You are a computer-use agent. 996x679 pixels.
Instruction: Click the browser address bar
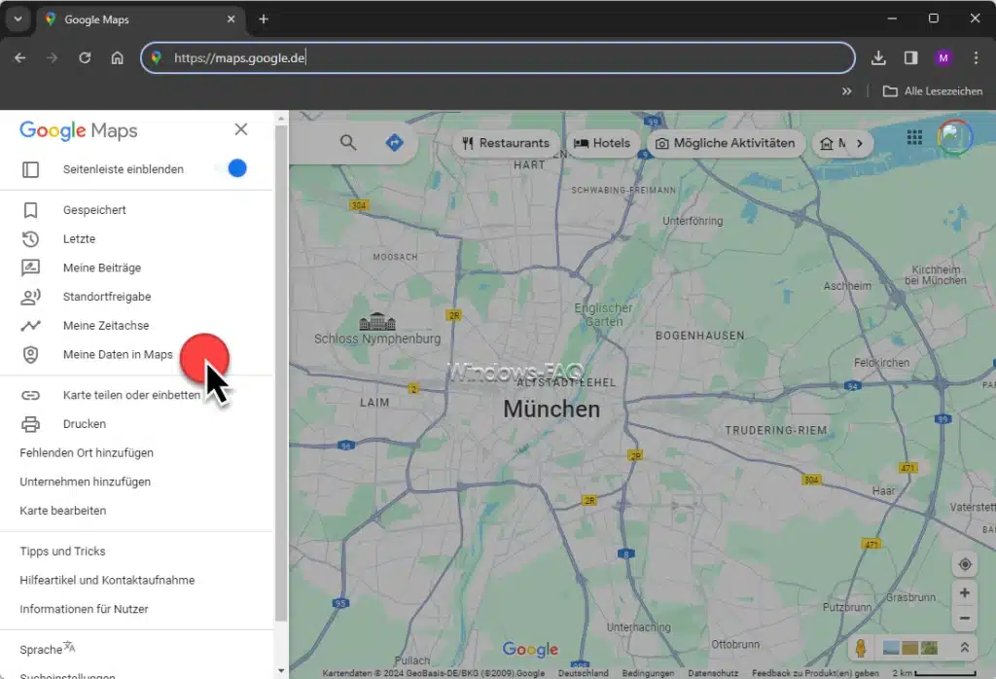pyautogui.click(x=498, y=57)
